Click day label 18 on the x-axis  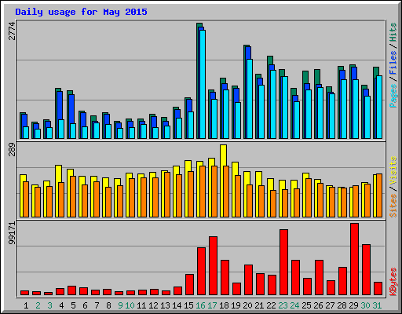pyautogui.click(x=224, y=305)
